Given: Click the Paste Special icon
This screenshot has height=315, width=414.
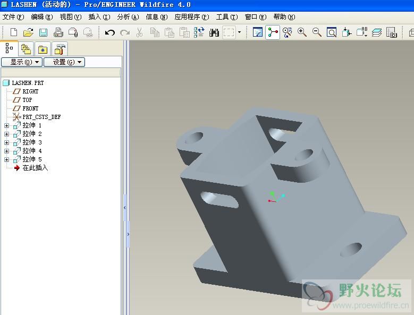Looking at the screenshot, I should [x=184, y=32].
